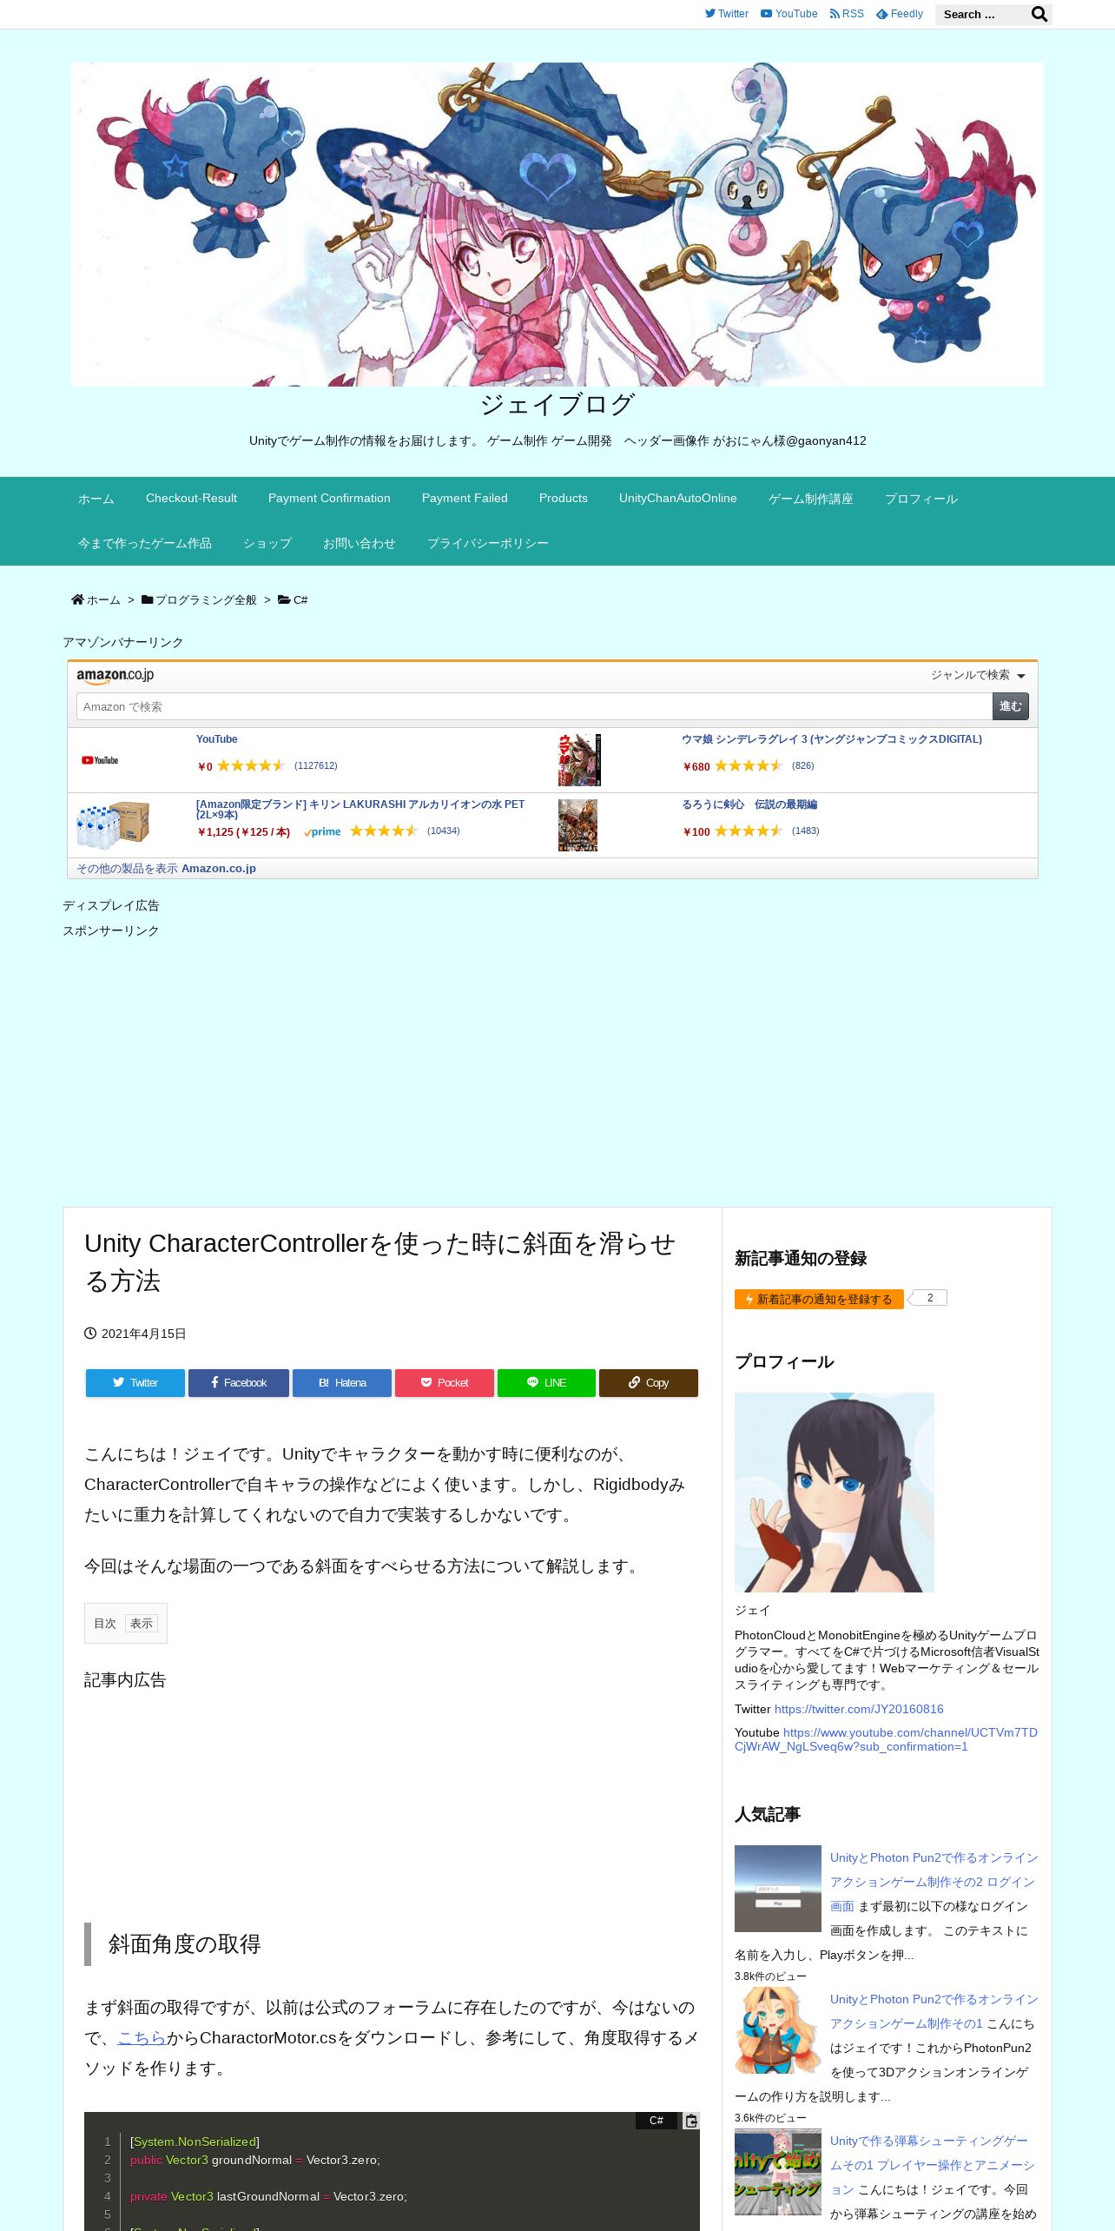Share article via Twitter button
Viewport: 1115px width, 2231px height.
point(135,1383)
